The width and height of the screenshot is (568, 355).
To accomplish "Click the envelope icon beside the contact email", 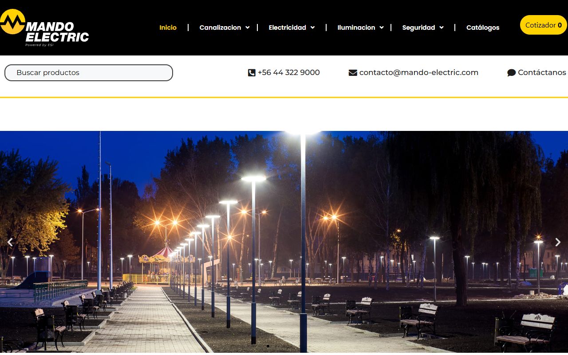I will point(353,72).
